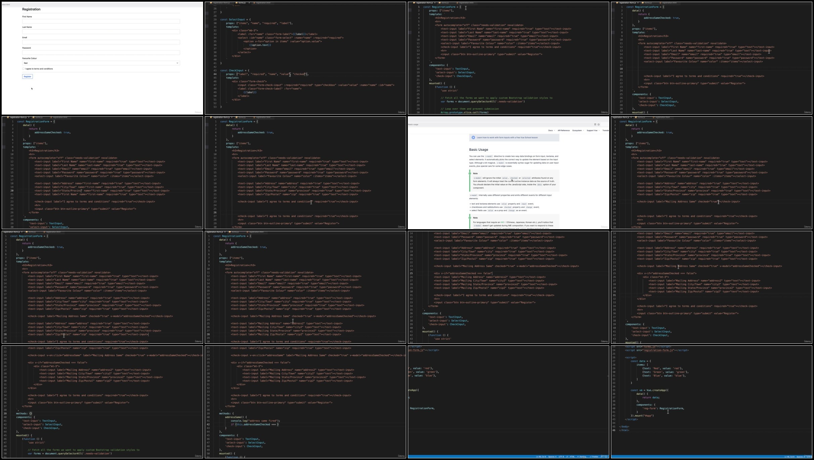
Task: Click the '</select>' closing tag line
Action: (x=244, y=52)
